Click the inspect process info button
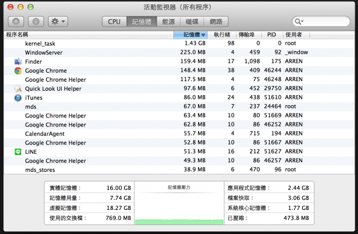The image size is (358, 234). 36,21
